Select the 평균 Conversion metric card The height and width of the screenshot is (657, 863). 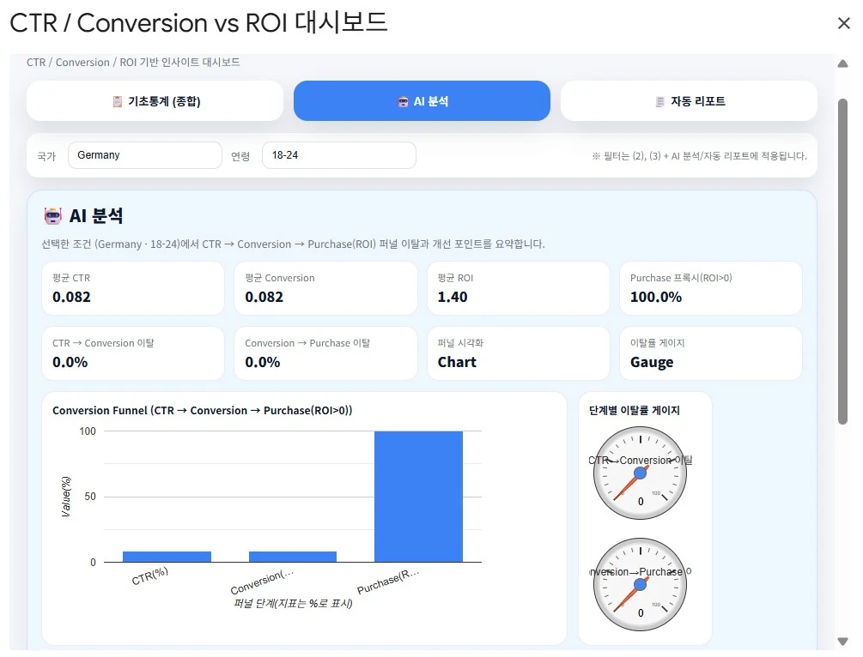pyautogui.click(x=325, y=288)
